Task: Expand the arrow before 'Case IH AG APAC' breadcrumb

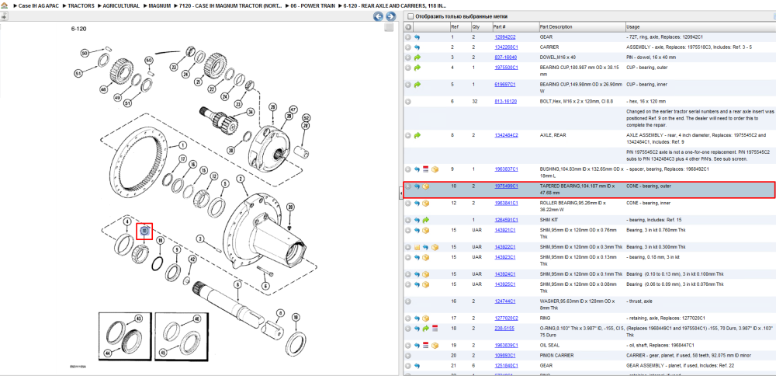Action: click(x=15, y=5)
